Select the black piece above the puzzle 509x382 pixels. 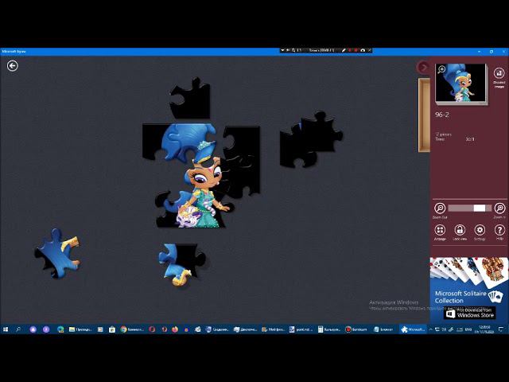pyautogui.click(x=190, y=99)
